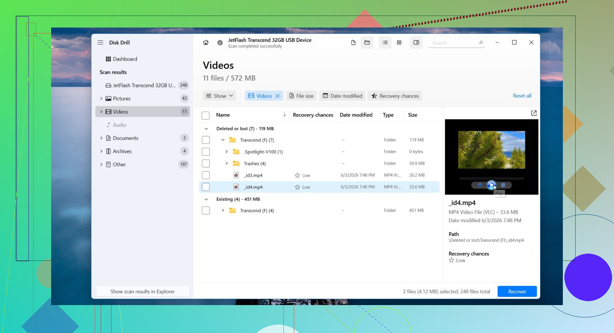Play the _id4.mp4 video preview

pos(491,185)
